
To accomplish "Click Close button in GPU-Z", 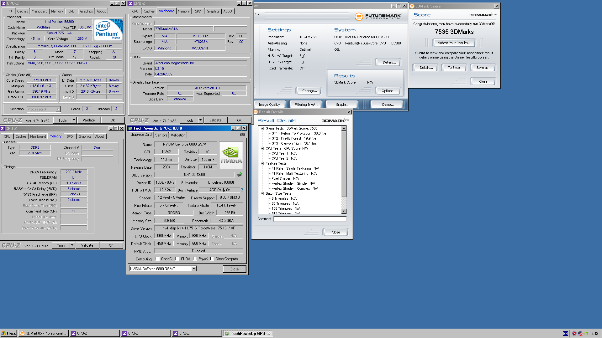I will 235,269.
